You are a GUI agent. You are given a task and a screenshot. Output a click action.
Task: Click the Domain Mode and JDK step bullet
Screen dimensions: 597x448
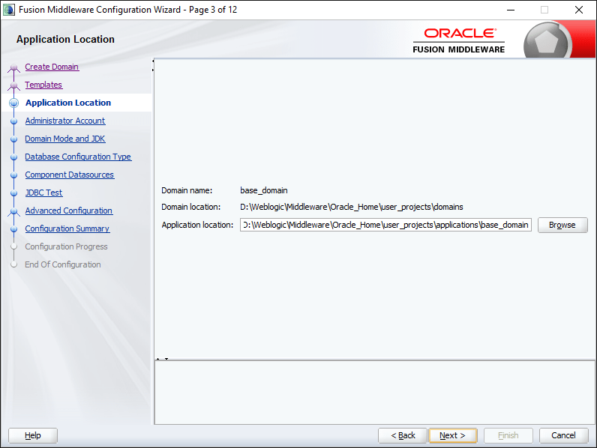click(x=14, y=139)
